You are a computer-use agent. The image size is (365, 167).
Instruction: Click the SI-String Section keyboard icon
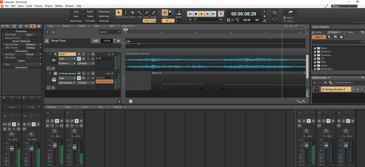(x=54, y=80)
